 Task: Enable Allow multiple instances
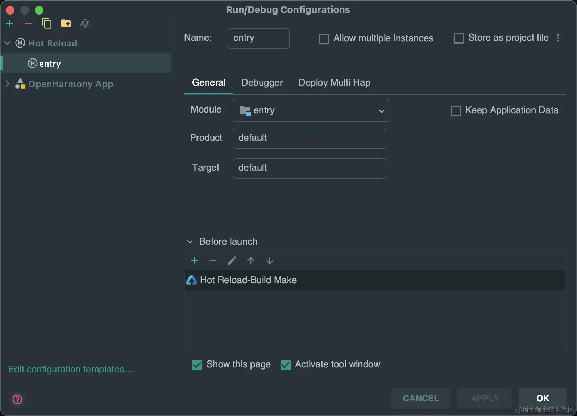coord(324,39)
